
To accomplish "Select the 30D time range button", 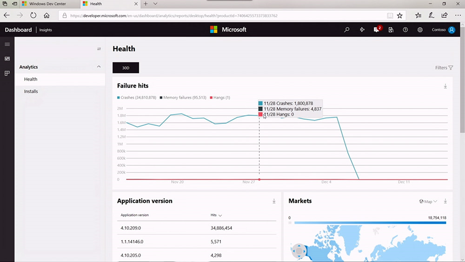I will [x=126, y=67].
